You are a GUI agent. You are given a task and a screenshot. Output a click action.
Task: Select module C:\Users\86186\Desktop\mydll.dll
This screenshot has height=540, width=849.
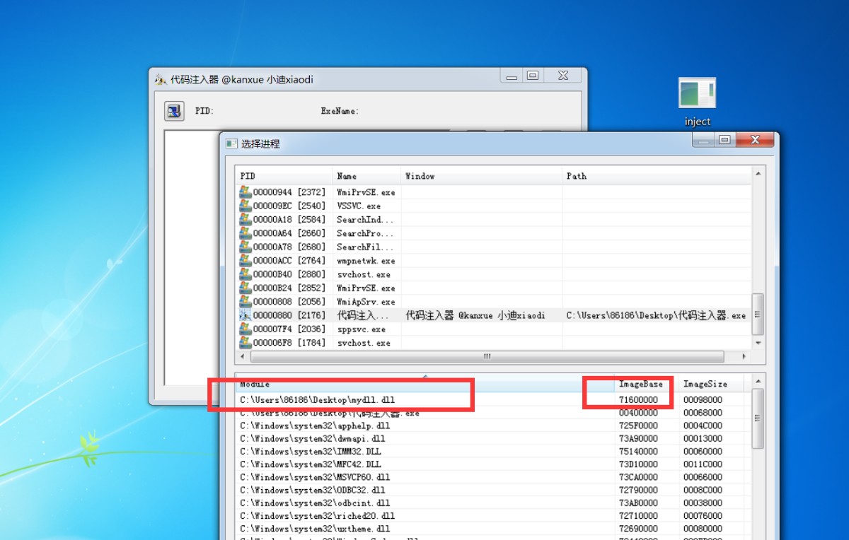pos(317,400)
